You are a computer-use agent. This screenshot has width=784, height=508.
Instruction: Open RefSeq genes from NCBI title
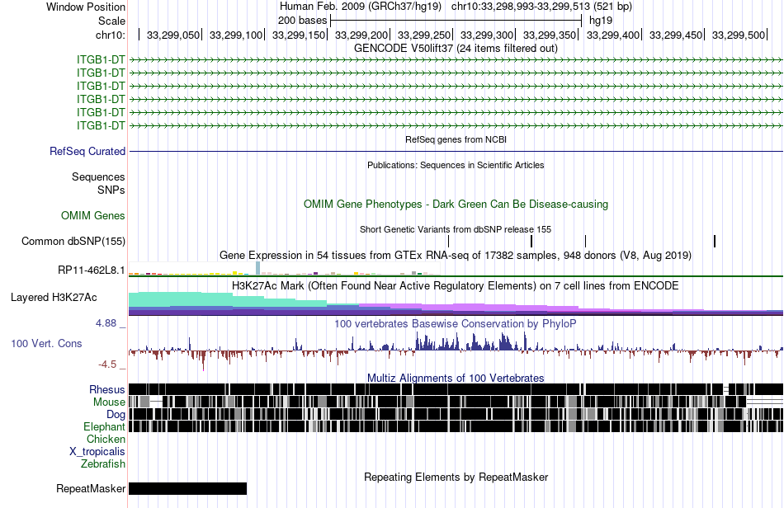coord(456,140)
